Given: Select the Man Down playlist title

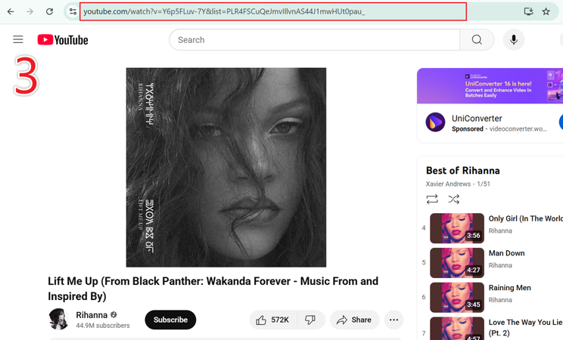Looking at the screenshot, I should 507,253.
